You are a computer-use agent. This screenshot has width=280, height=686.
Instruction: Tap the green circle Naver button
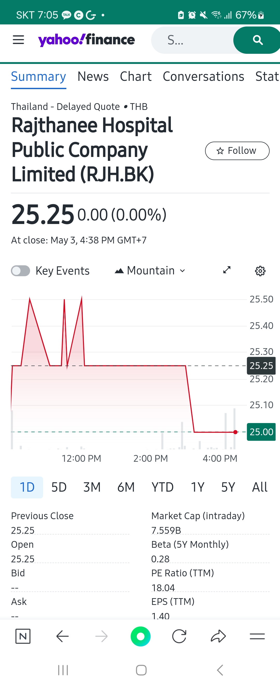pyautogui.click(x=141, y=636)
